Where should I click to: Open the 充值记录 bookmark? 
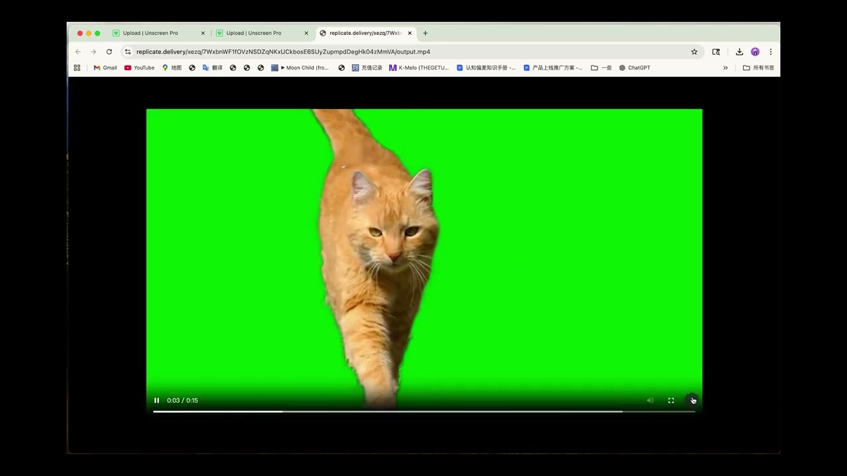click(367, 67)
